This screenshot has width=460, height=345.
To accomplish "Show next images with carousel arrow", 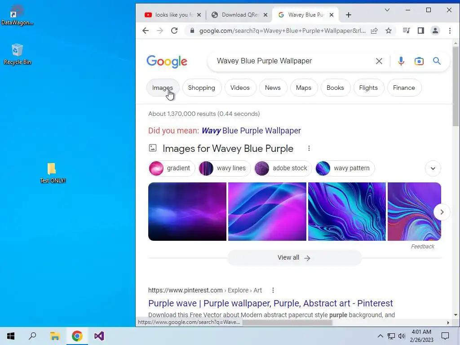I will pos(442,212).
